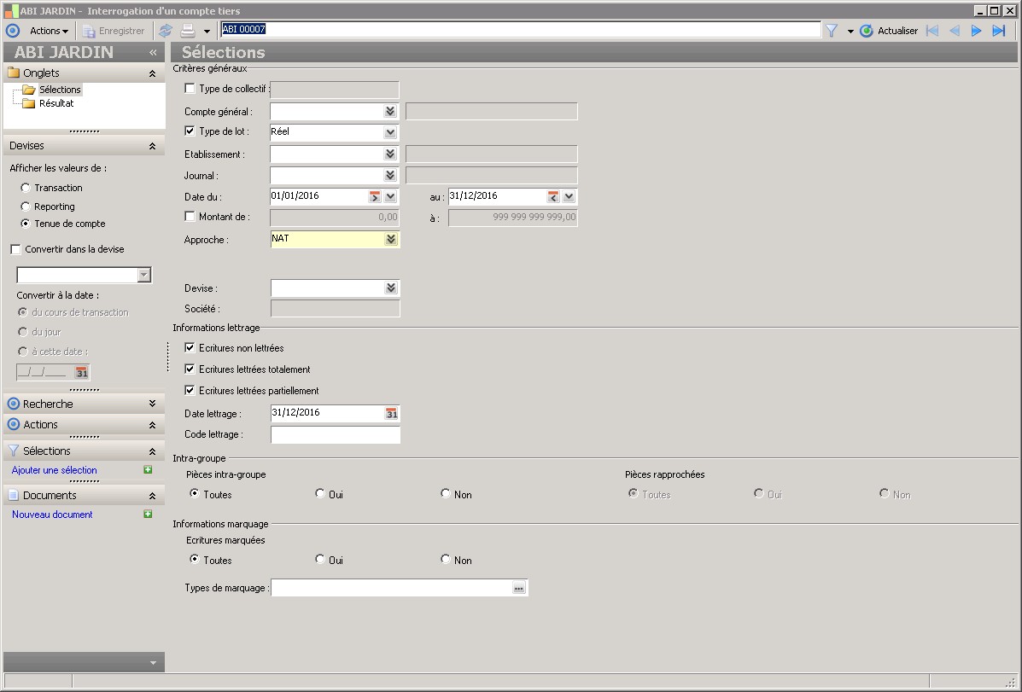Click the Code lettrage input field
Screen dimensions: 1022x692
pos(335,435)
